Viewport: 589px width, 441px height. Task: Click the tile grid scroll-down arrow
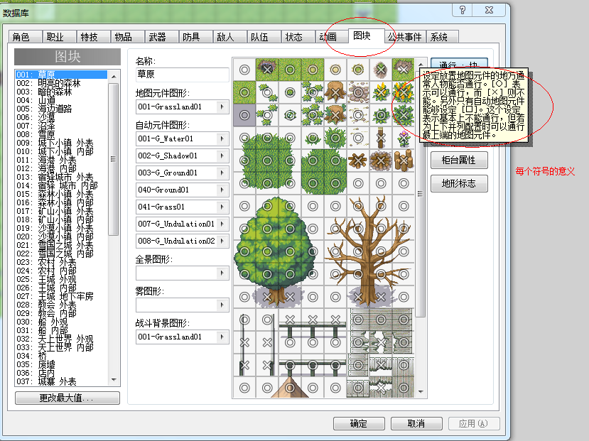click(x=421, y=392)
